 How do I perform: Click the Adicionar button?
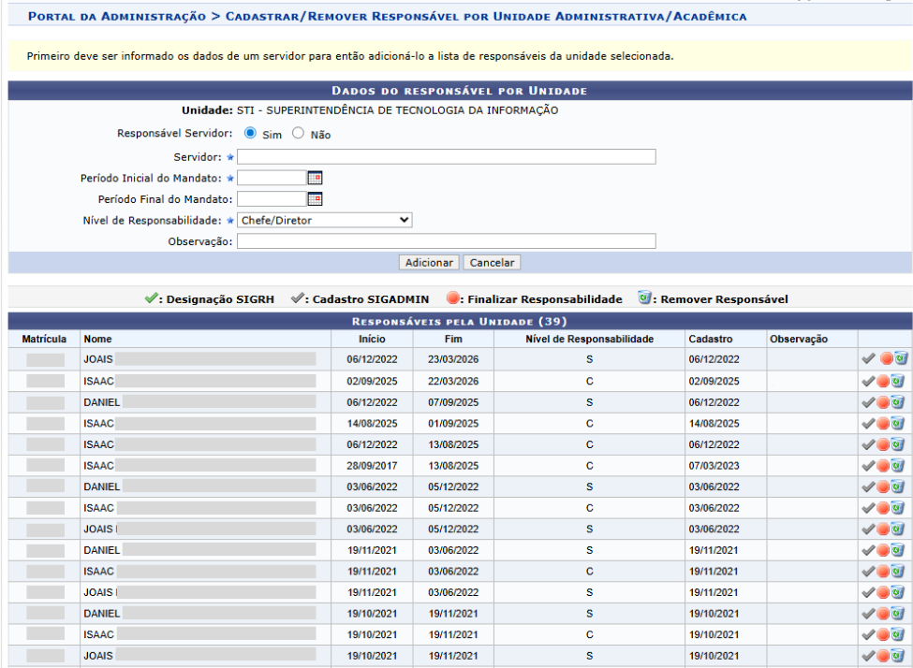point(429,263)
